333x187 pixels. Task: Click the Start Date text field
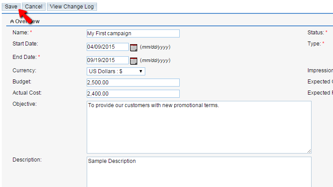click(x=107, y=47)
